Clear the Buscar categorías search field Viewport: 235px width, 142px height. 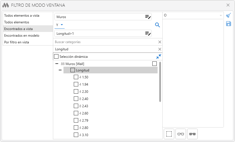160,42
